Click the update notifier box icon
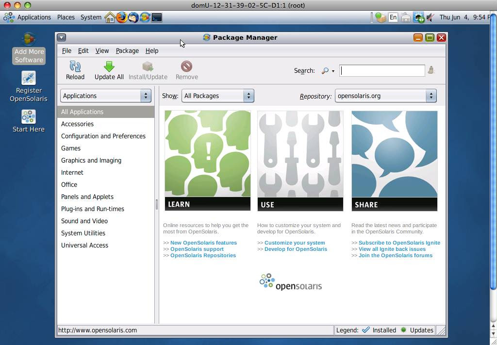Image resolution: width=497 pixels, height=345 pixels. (381, 17)
